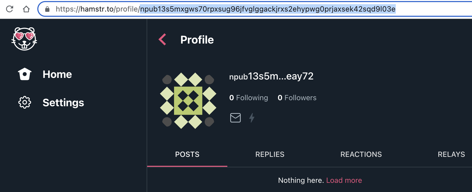
Task: Open Settings via the gear icon
Action: pyautogui.click(x=24, y=103)
